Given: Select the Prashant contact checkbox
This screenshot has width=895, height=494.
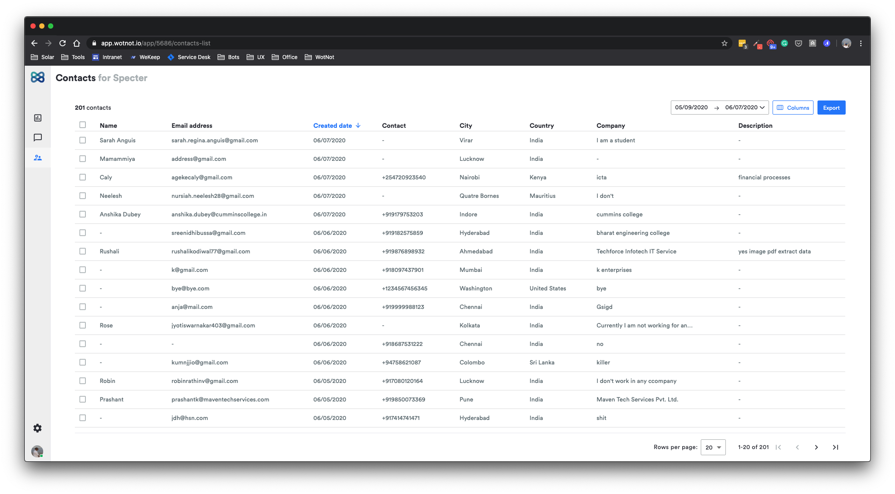Looking at the screenshot, I should pyautogui.click(x=83, y=399).
